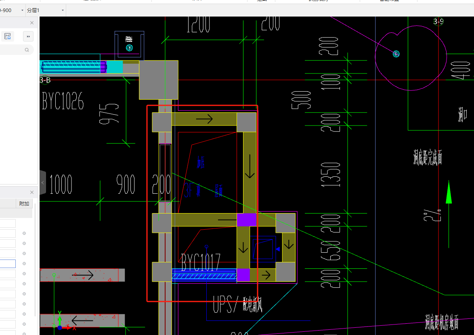Open the floor range dropdown ending in -900
The width and height of the screenshot is (474, 335).
click(12, 10)
